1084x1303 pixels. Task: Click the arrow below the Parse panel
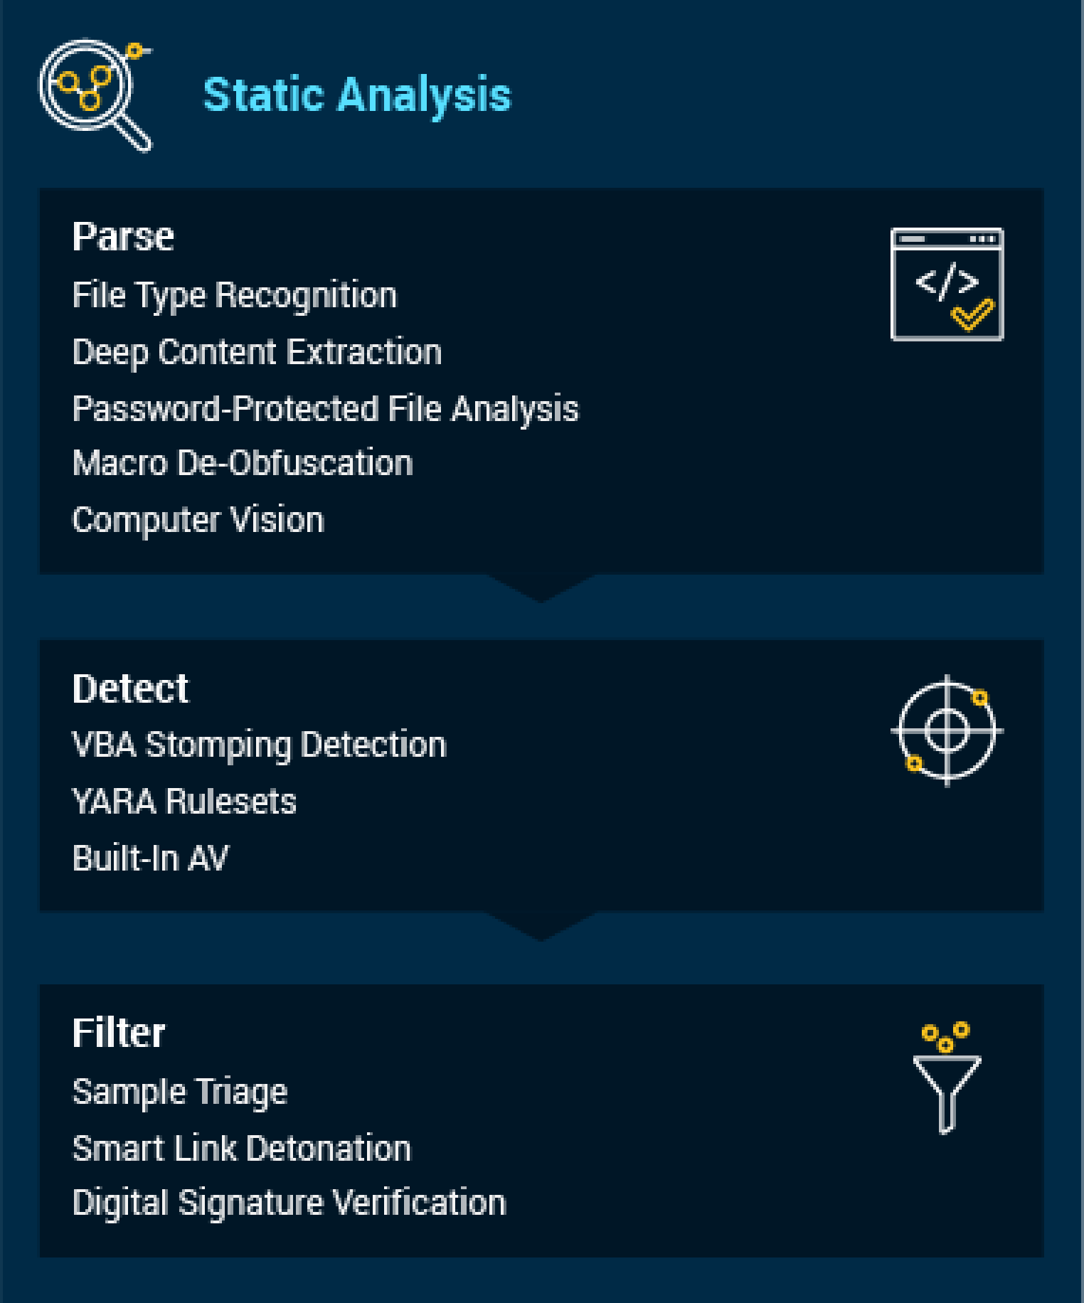pos(541,589)
